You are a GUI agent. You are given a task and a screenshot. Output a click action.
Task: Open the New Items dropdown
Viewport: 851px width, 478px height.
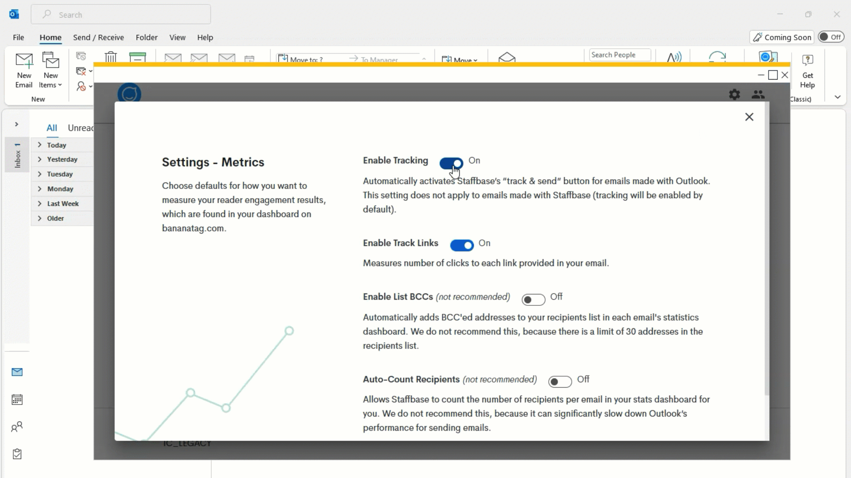(x=51, y=70)
